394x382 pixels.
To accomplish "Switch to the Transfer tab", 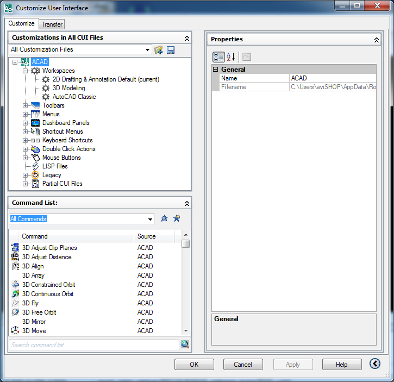I will point(52,24).
